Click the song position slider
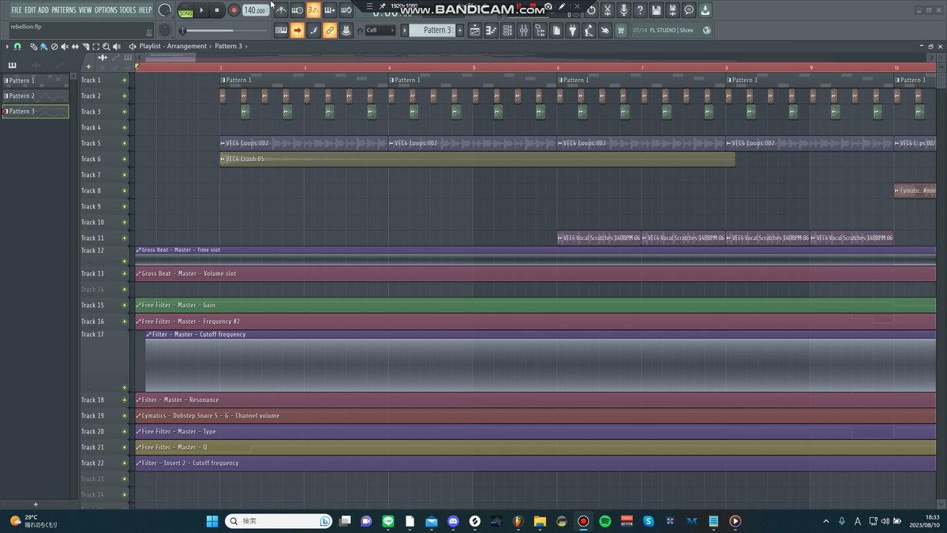Viewport: 947px width, 533px height. click(224, 30)
